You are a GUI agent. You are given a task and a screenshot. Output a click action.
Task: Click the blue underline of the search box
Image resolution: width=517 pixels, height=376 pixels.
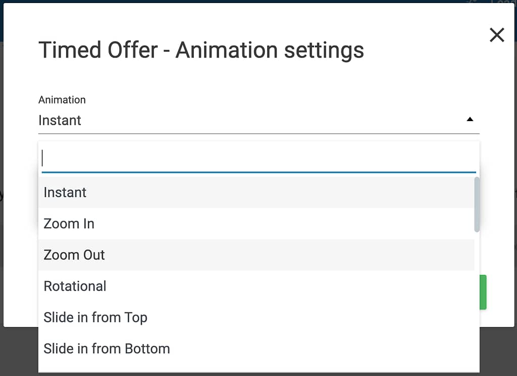[x=258, y=173]
